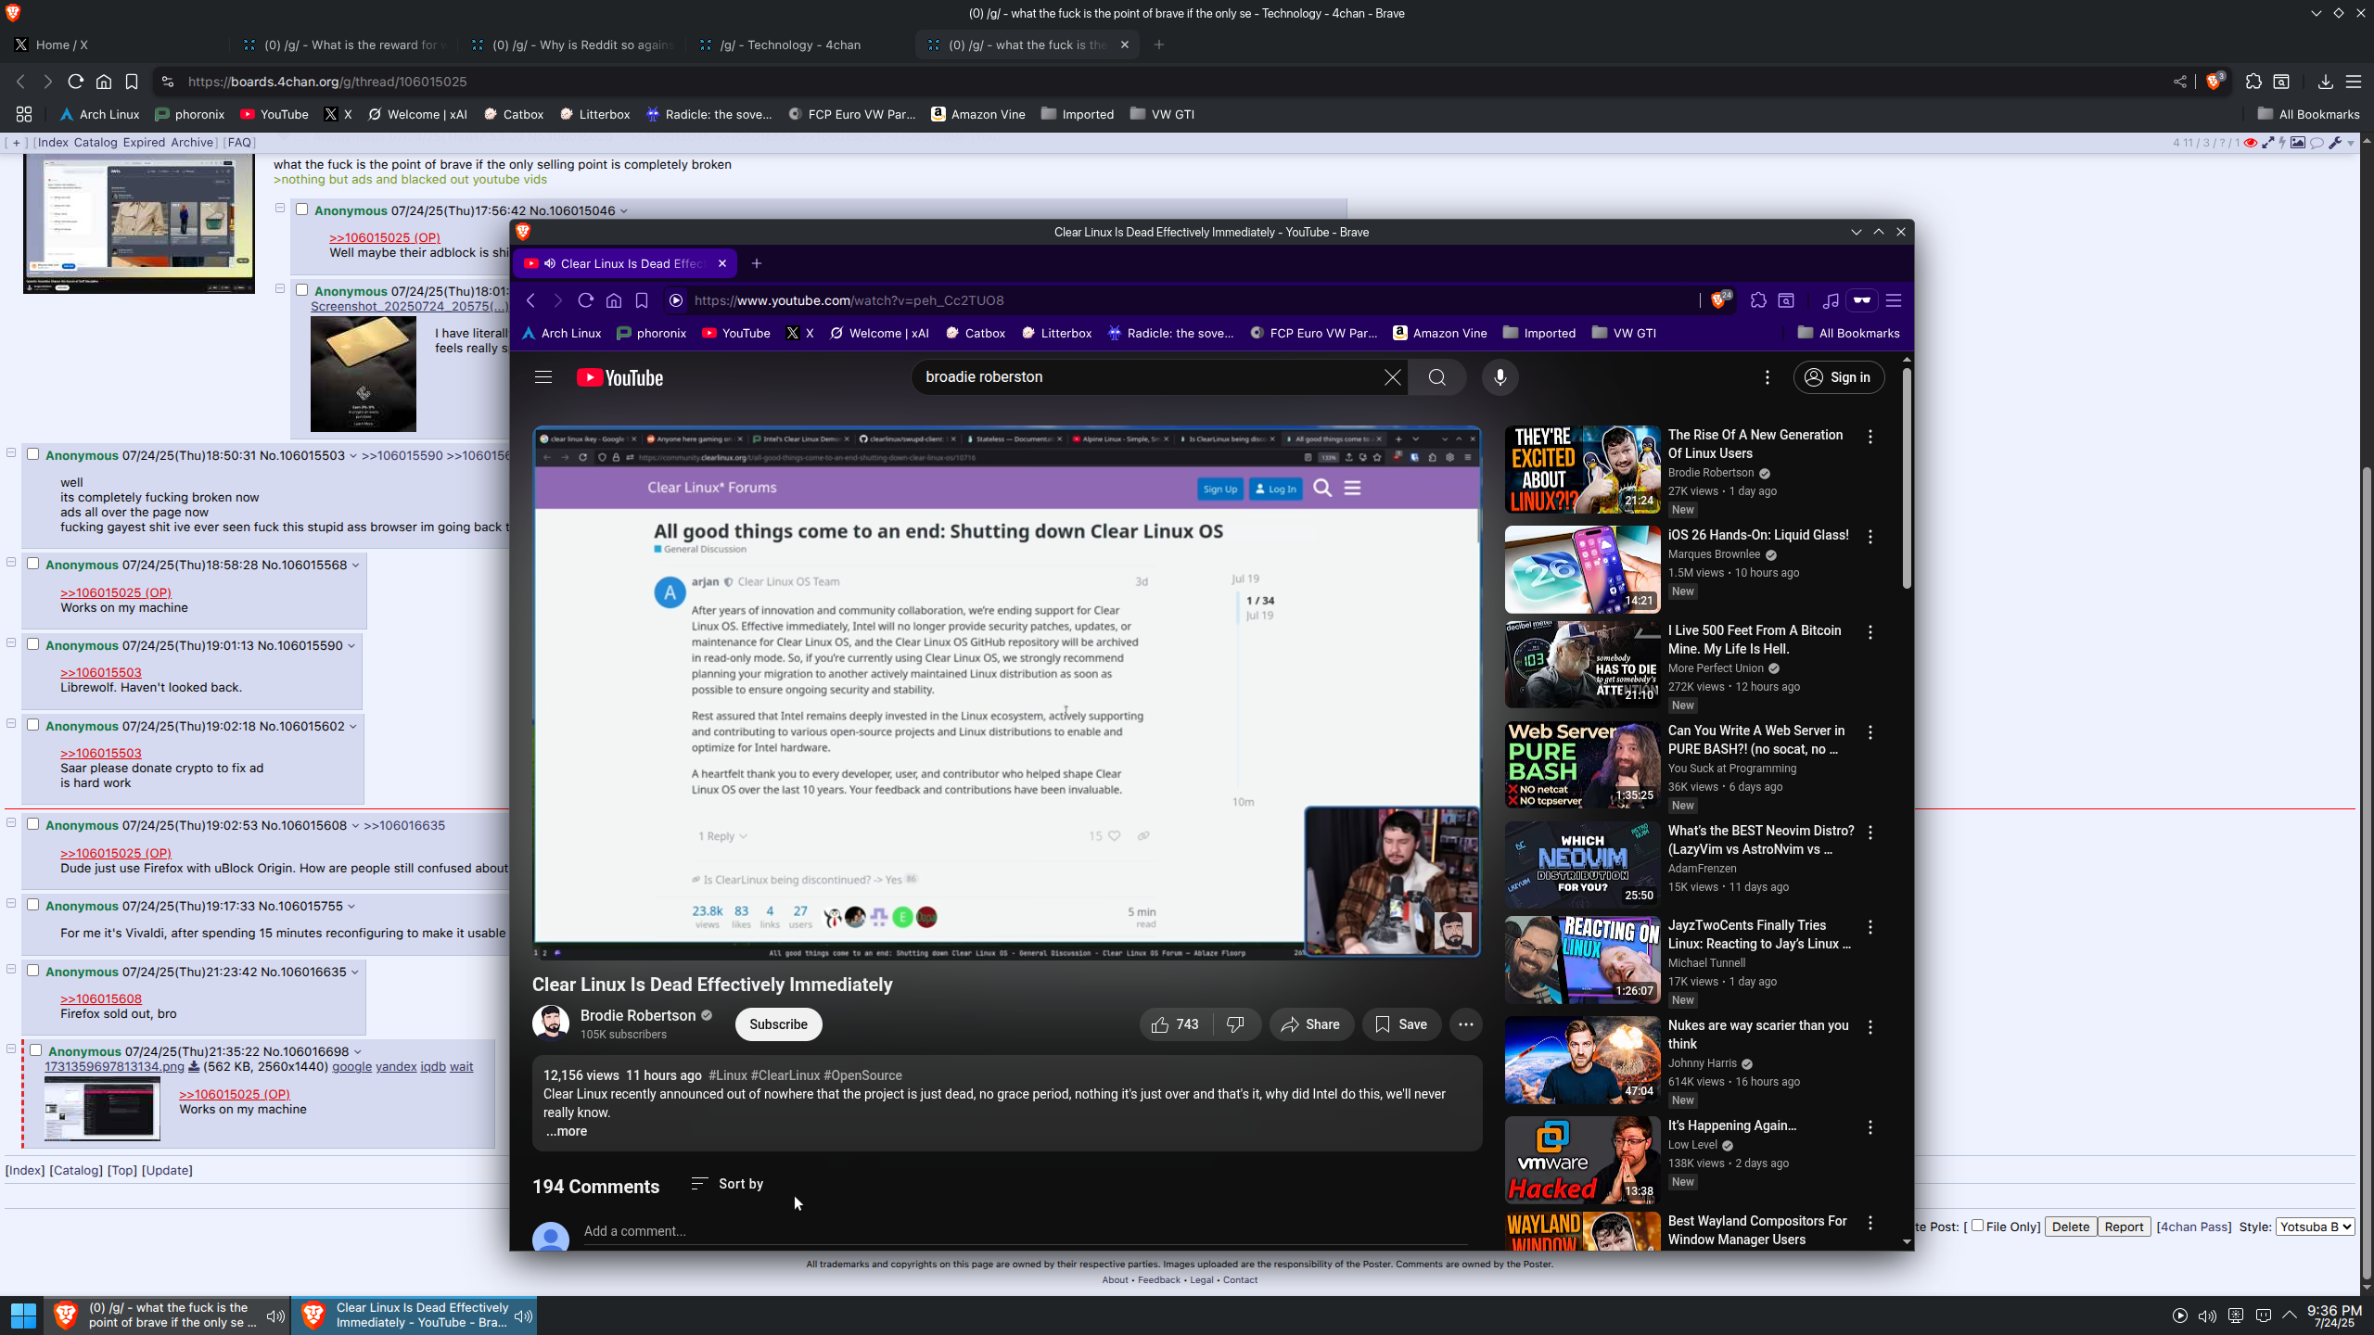Reload the 4chan thread page
The height and width of the screenshot is (1335, 2374).
pyautogui.click(x=76, y=82)
